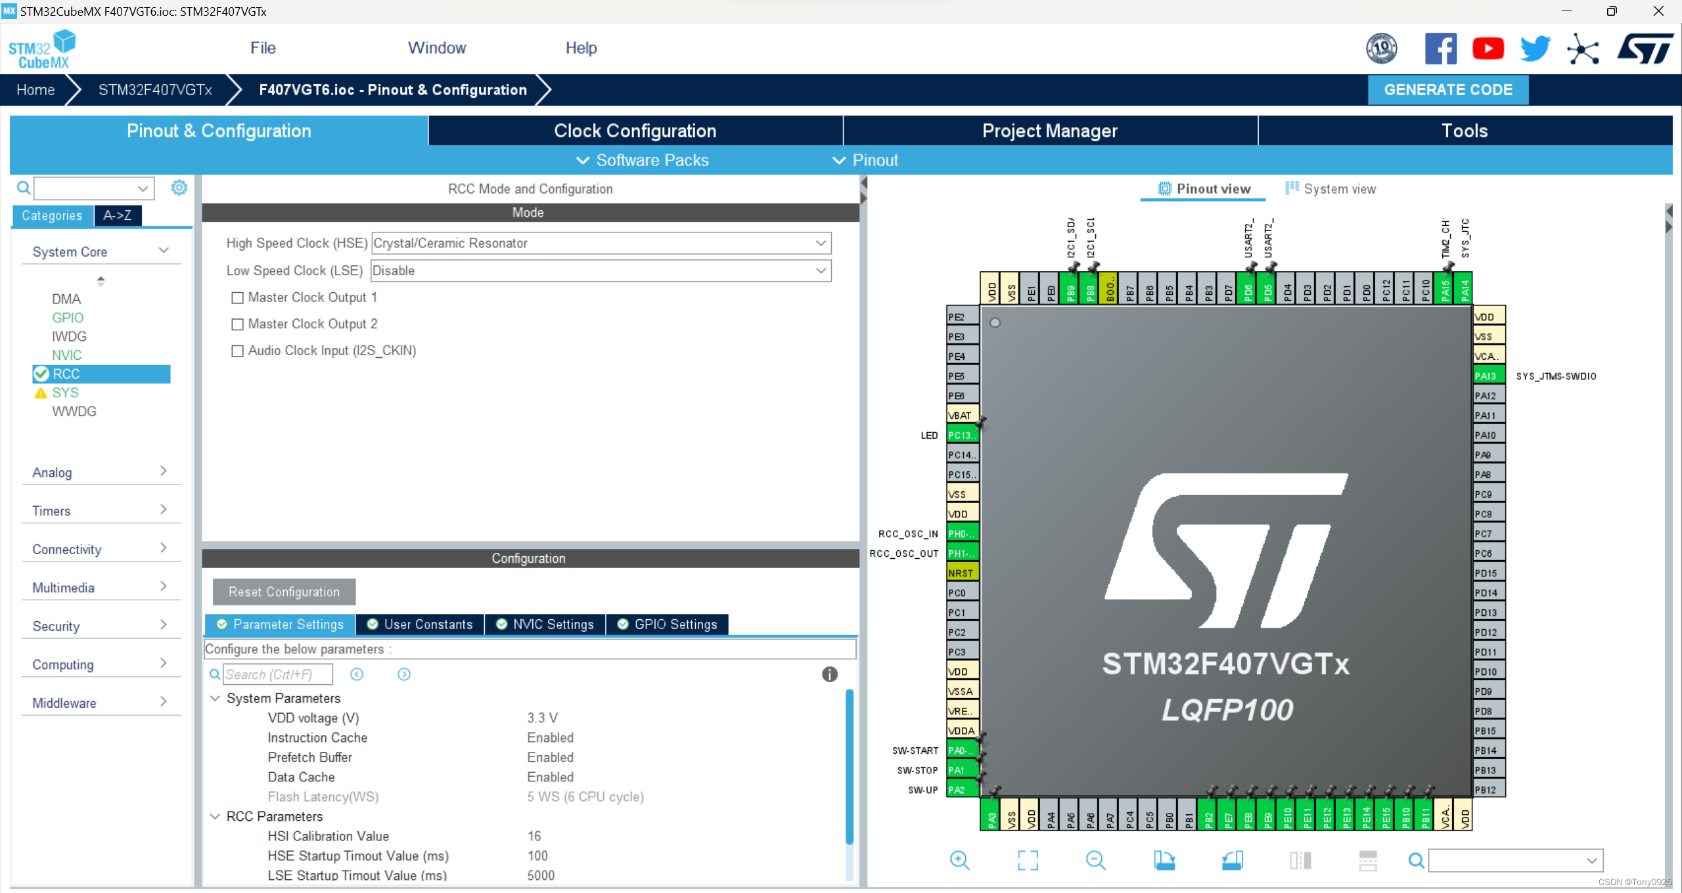The image size is (1682, 893).
Task: Toggle Audio Clock Input I2S_CKIN
Action: (x=236, y=350)
